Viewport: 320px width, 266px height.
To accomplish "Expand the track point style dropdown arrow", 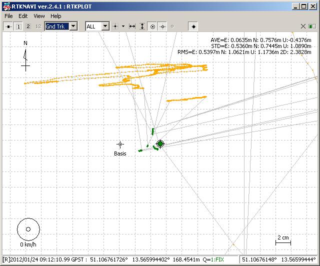I will (123, 26).
